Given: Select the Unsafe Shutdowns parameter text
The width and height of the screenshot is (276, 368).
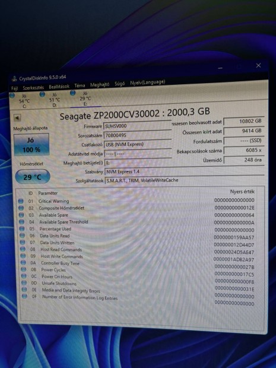Looking at the screenshot, I should coord(59,283).
